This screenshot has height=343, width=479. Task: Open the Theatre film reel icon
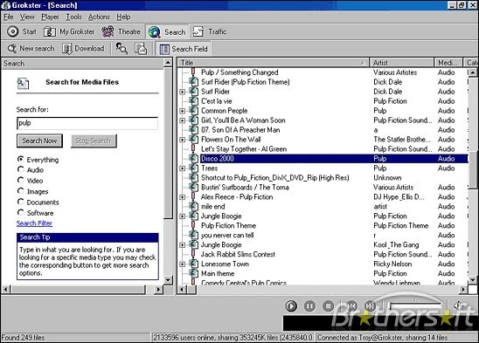pos(108,31)
